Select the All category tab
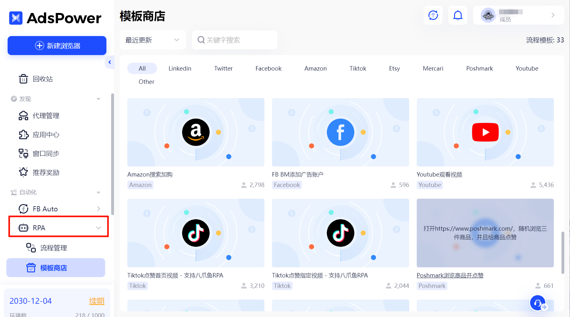 (x=142, y=68)
